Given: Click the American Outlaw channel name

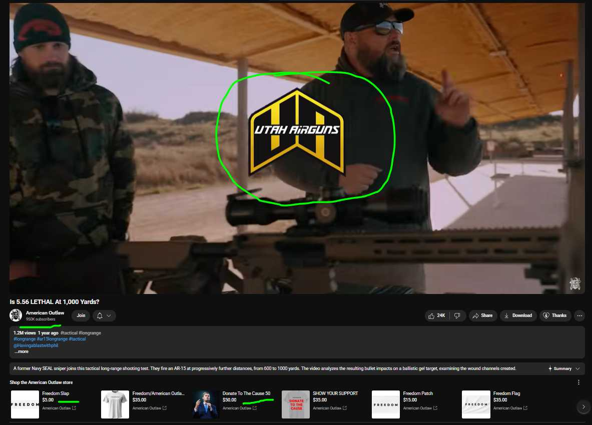Looking at the screenshot, I should pyautogui.click(x=45, y=313).
